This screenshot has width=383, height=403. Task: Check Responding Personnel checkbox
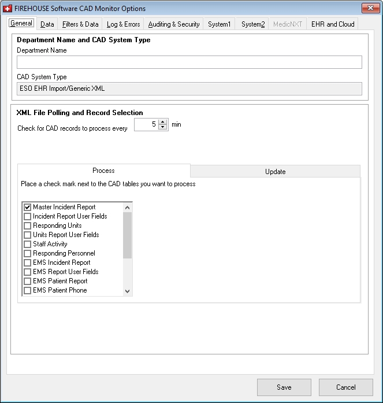click(28, 253)
